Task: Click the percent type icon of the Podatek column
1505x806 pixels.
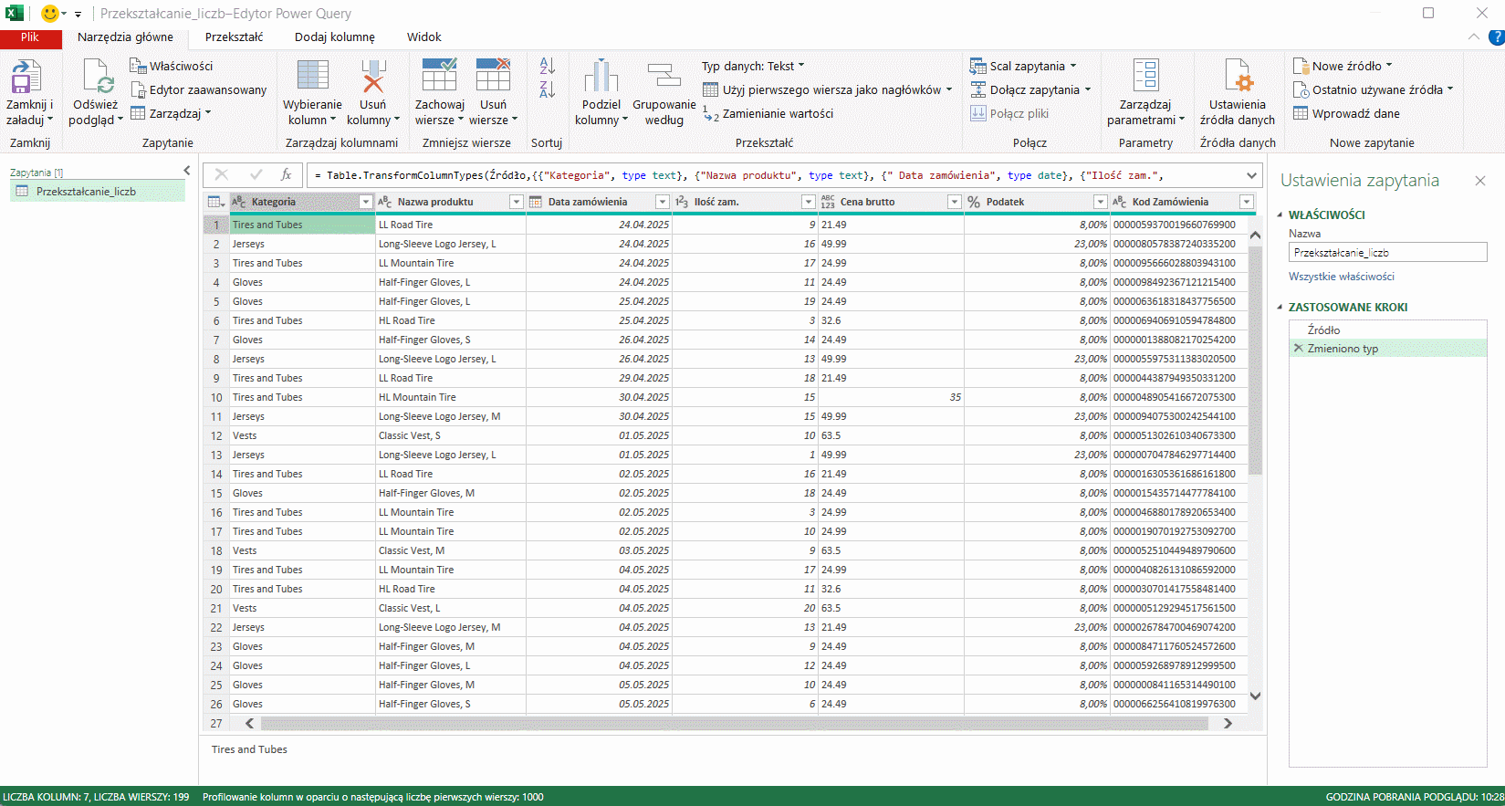Action: click(974, 202)
